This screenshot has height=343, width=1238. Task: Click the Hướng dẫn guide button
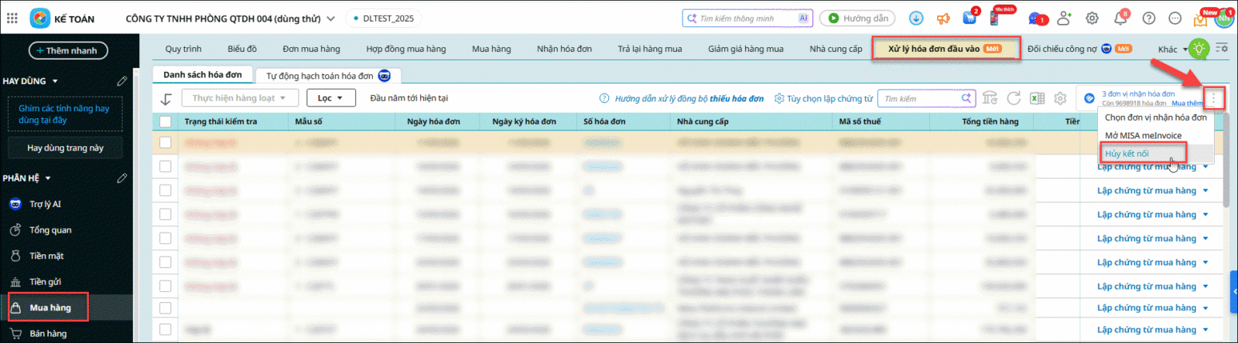pyautogui.click(x=857, y=19)
